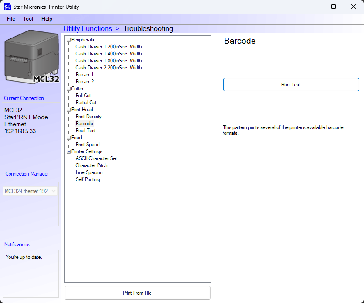Open the File menu

(11, 19)
